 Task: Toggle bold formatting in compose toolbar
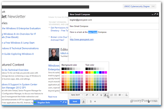point(93,95)
